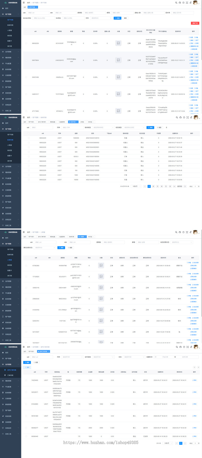Click the help question icon on 小黑屋 page

click(x=183, y=232)
